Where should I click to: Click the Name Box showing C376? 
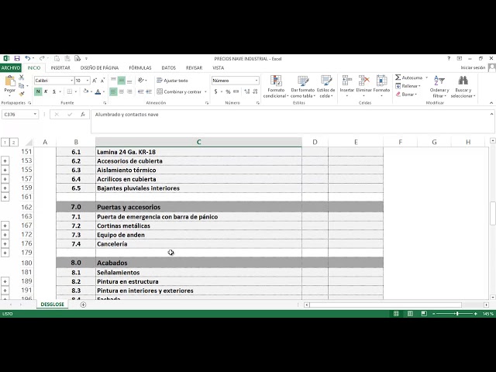pos(20,115)
